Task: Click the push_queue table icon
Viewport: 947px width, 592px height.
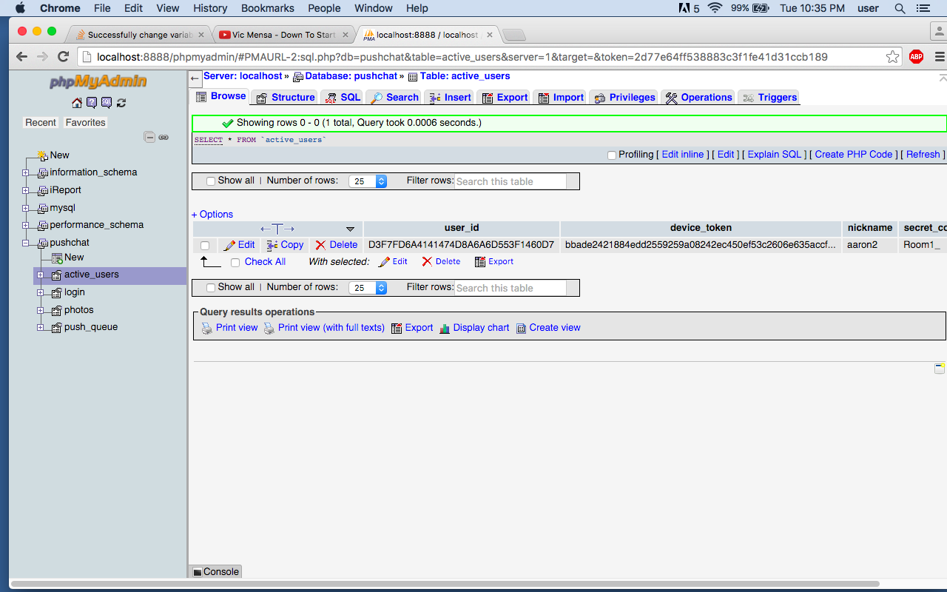Action: click(57, 327)
